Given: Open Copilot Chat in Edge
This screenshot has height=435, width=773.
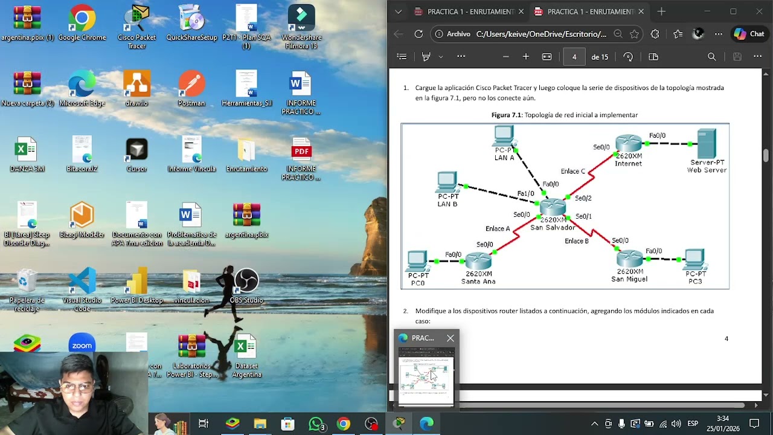Looking at the screenshot, I should click(x=749, y=34).
